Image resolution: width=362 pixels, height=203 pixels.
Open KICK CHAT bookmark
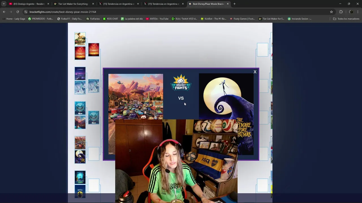click(x=110, y=19)
